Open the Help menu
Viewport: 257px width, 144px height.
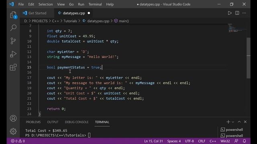(x=110, y=4)
